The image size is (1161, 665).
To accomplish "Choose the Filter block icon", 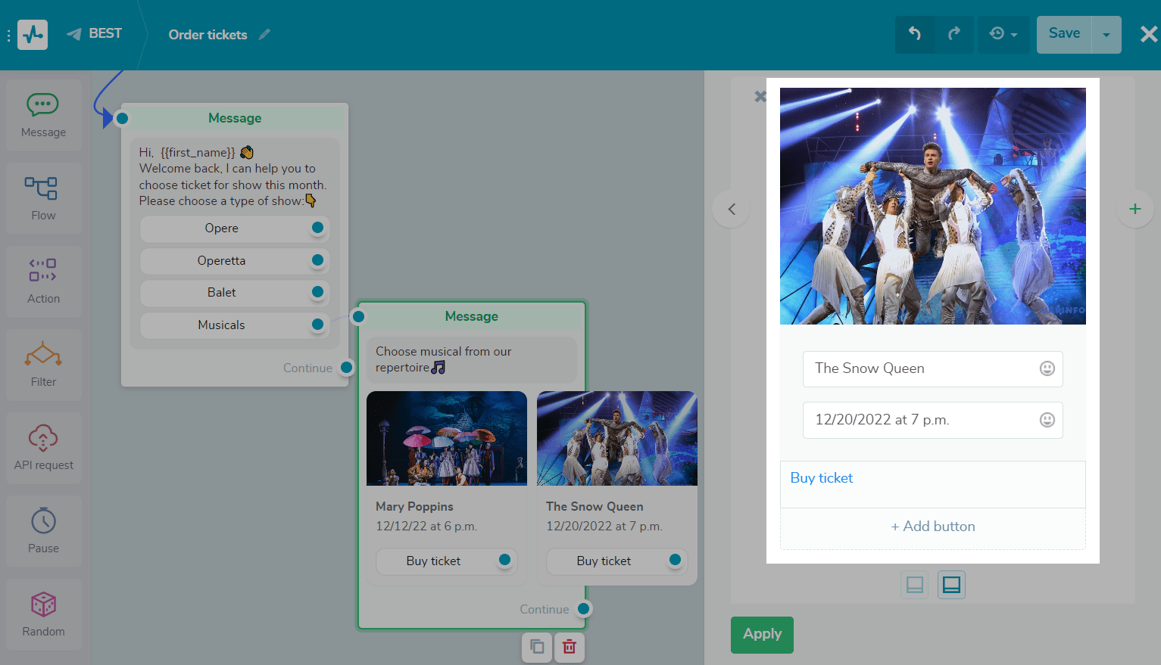I will pyautogui.click(x=43, y=365).
